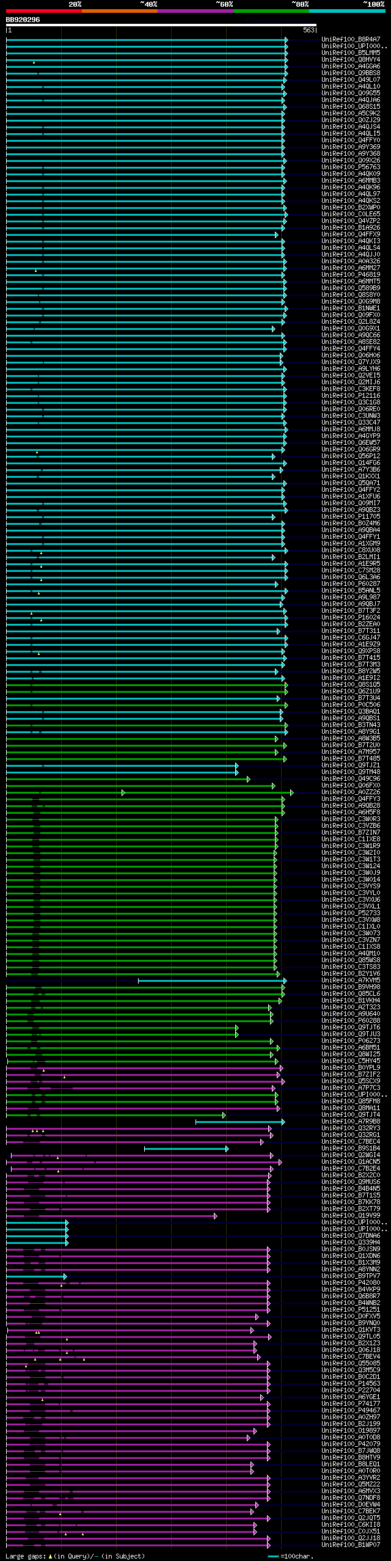Select hit label UniRef100_C1IXL0

[351, 927]
